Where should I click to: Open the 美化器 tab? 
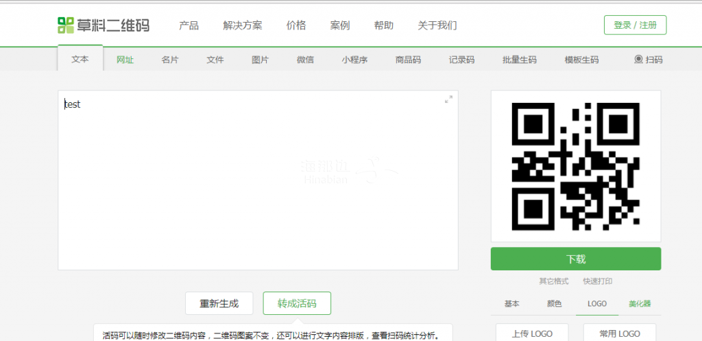(640, 304)
